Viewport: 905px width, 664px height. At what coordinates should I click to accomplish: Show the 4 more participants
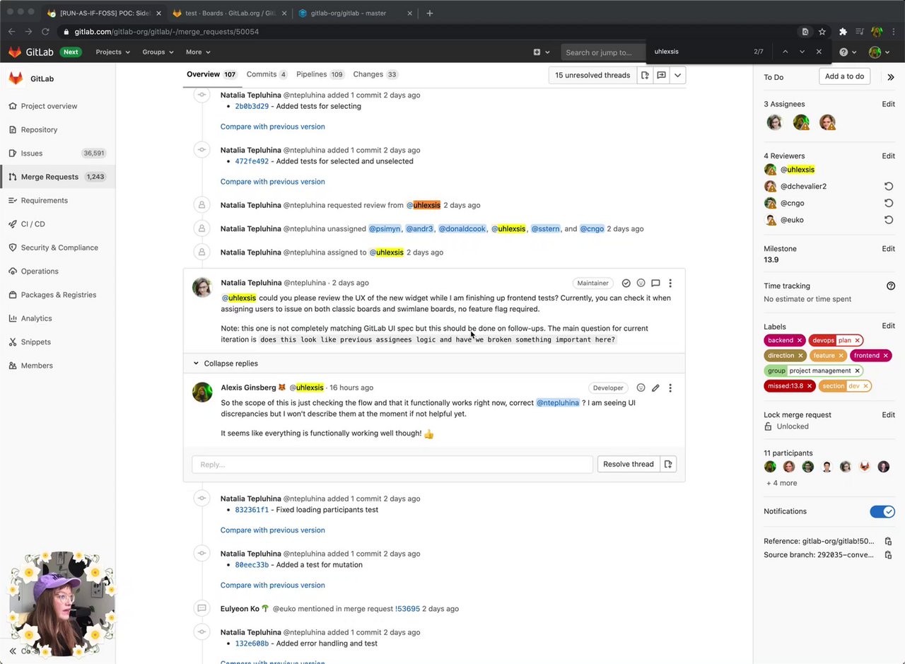point(781,483)
